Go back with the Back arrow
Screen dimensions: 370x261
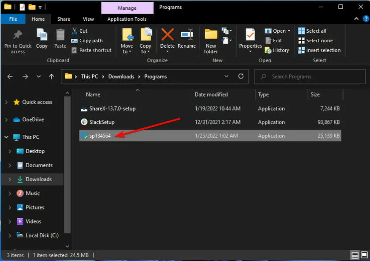[10, 76]
